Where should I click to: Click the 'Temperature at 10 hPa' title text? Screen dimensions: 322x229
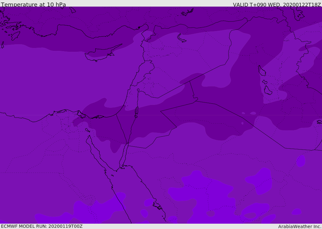coord(33,4)
